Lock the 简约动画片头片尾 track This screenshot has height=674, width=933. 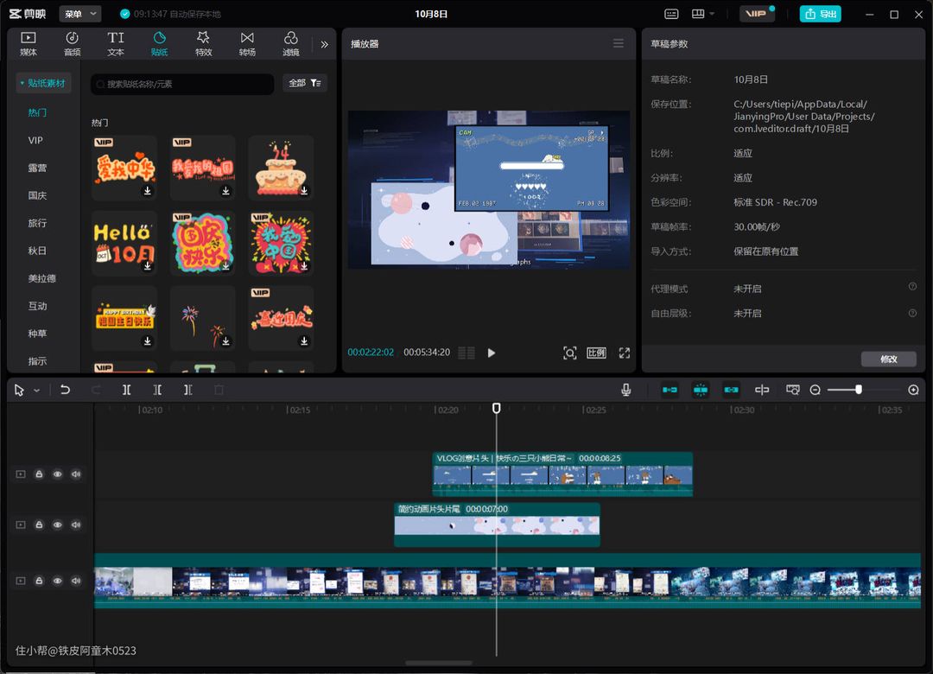(39, 525)
